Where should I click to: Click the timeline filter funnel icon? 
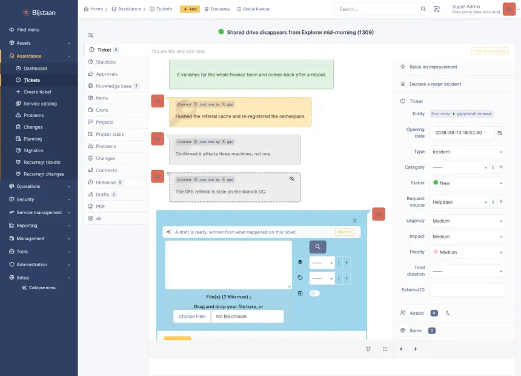pos(368,349)
